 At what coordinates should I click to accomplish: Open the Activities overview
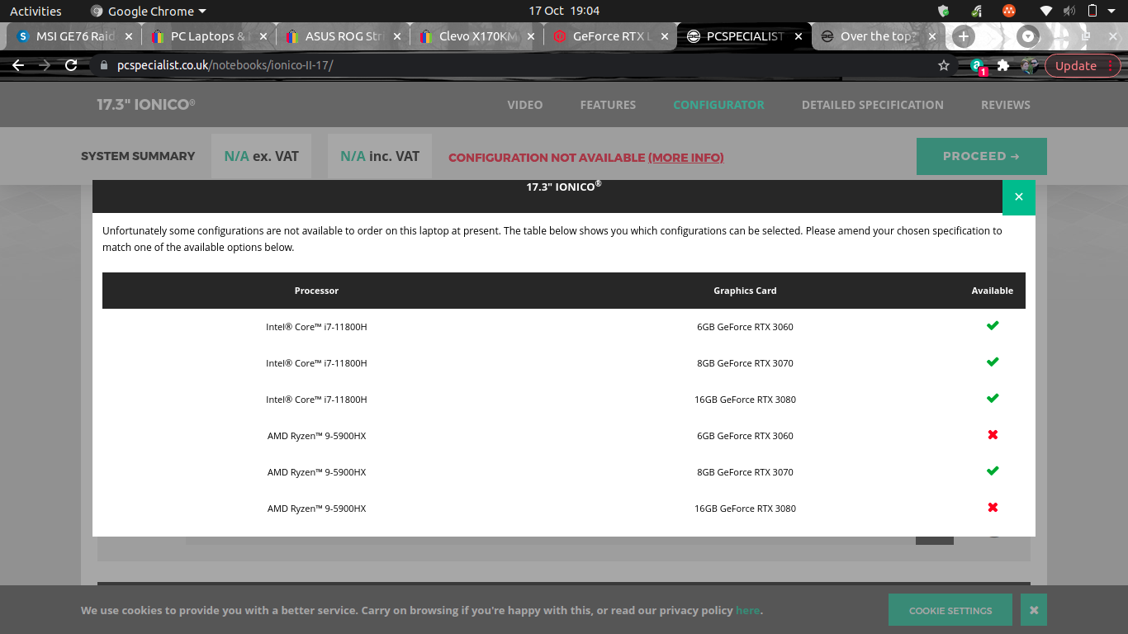pyautogui.click(x=36, y=11)
